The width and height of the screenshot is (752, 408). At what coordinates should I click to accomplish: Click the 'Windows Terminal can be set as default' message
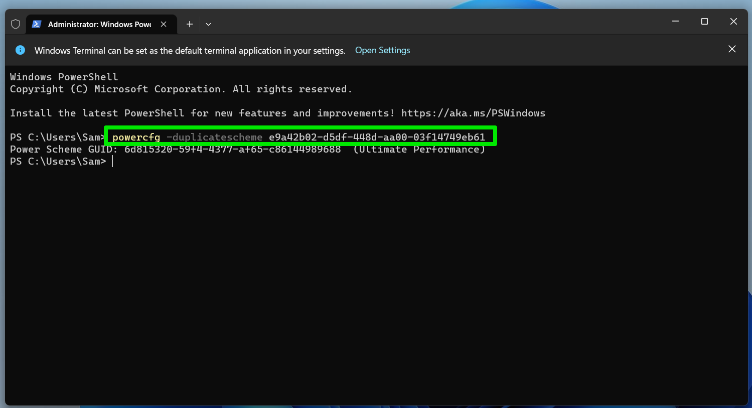(x=190, y=51)
